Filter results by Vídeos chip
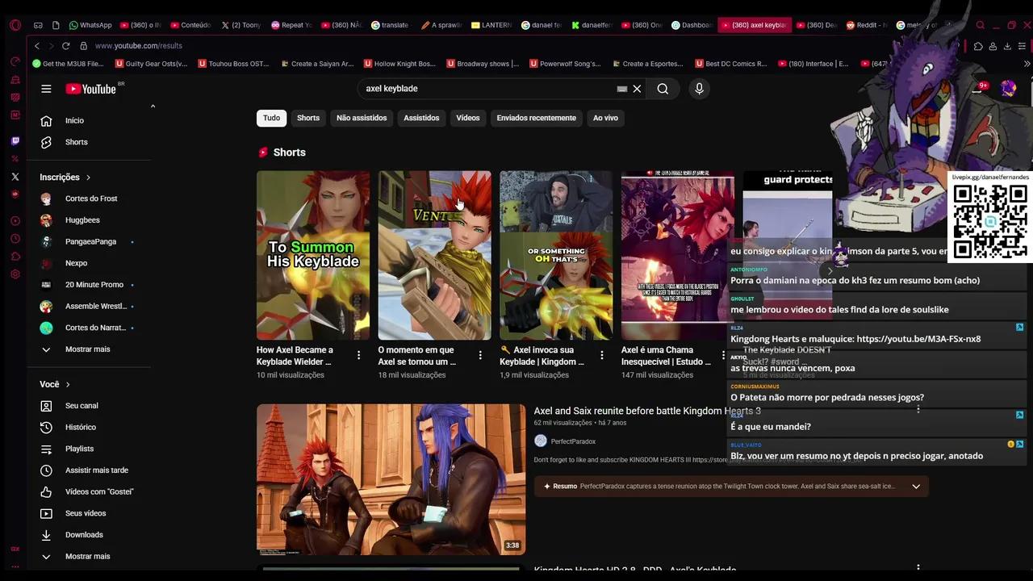The width and height of the screenshot is (1033, 581). (468, 118)
